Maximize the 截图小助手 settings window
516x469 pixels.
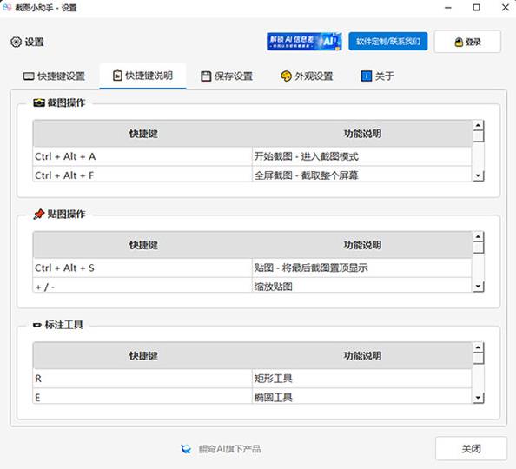(x=476, y=8)
